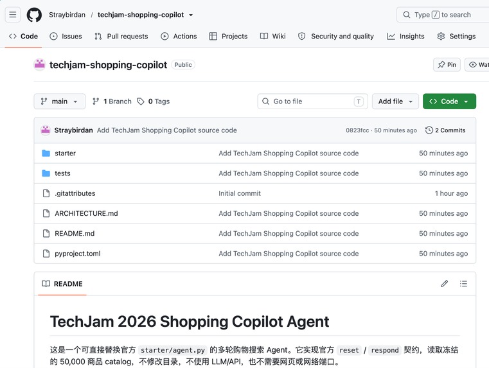Open Security and quality tab
This screenshot has width=489, height=368.
click(x=336, y=36)
